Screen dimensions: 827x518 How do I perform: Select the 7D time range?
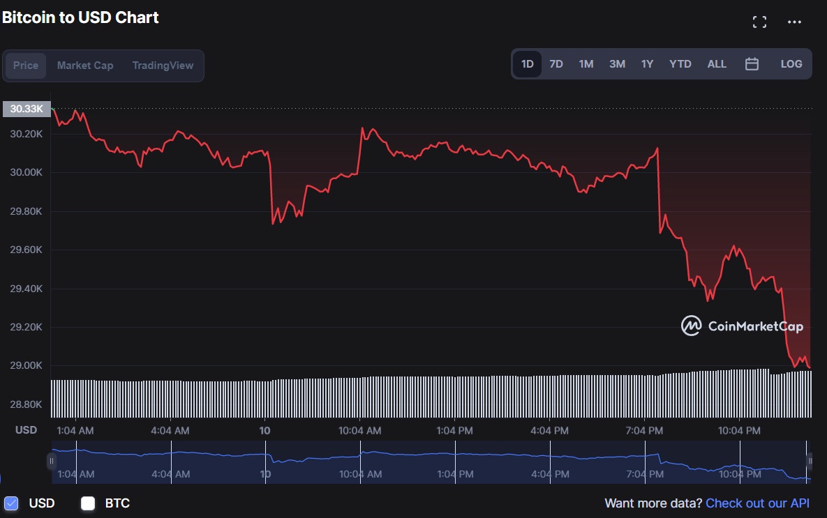click(x=556, y=64)
